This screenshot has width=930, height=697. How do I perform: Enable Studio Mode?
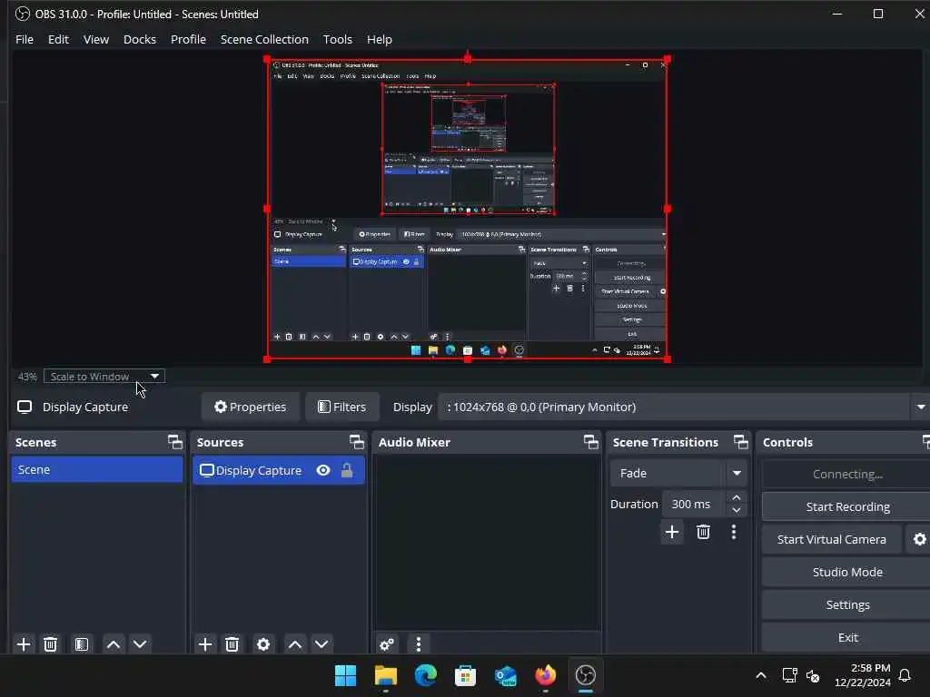point(847,572)
